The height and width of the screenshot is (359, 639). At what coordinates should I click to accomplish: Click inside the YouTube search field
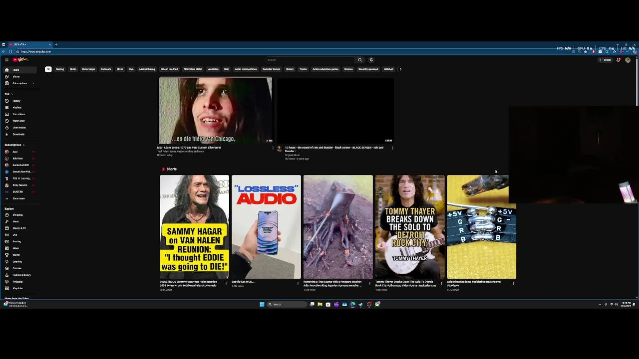pyautogui.click(x=310, y=60)
